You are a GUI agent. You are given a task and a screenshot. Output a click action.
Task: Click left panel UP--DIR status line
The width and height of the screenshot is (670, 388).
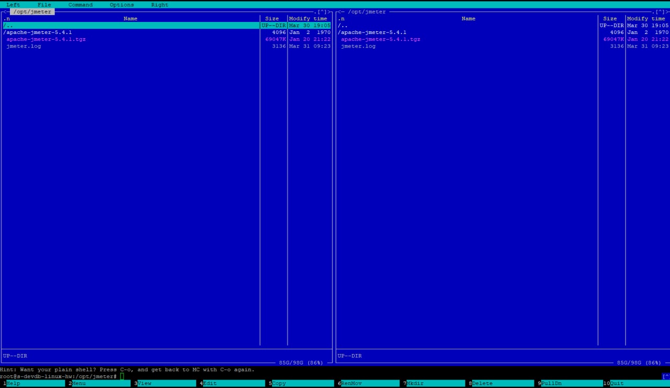point(15,356)
